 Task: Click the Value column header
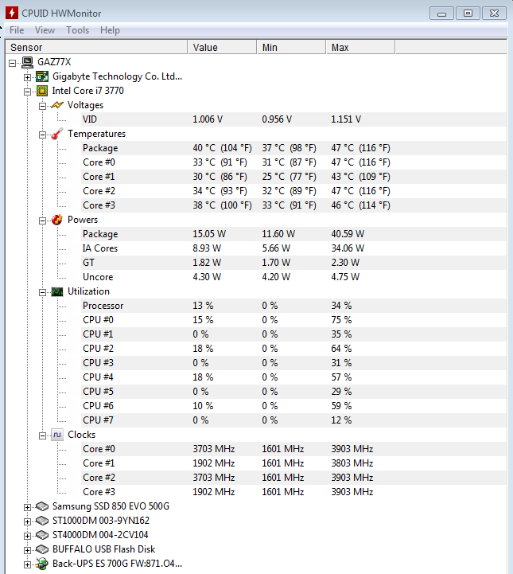(x=223, y=47)
